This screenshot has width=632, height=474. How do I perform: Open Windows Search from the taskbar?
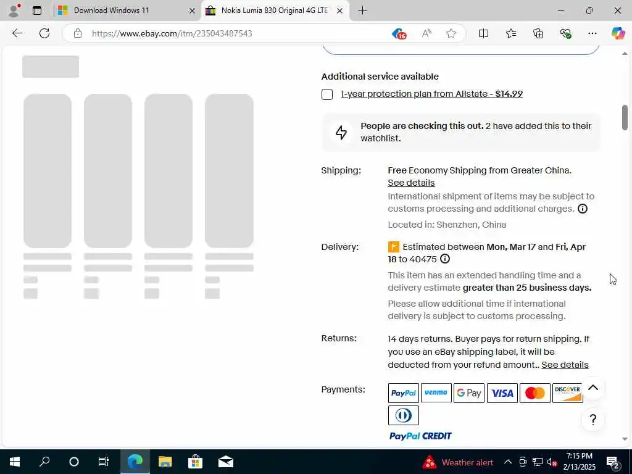(x=44, y=462)
